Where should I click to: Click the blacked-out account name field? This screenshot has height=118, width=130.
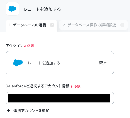click(59, 98)
